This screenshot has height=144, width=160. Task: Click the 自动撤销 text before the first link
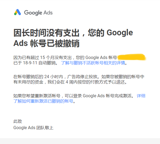point(47,63)
